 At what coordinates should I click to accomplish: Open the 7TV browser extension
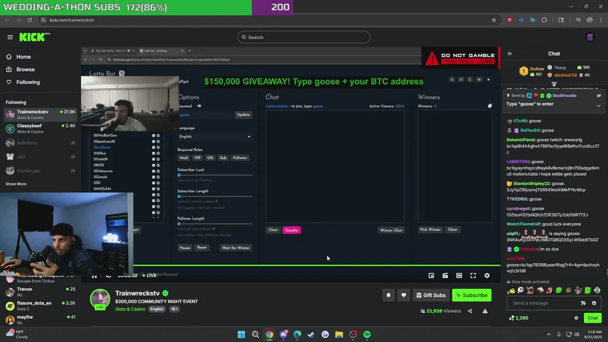pyautogui.click(x=532, y=20)
